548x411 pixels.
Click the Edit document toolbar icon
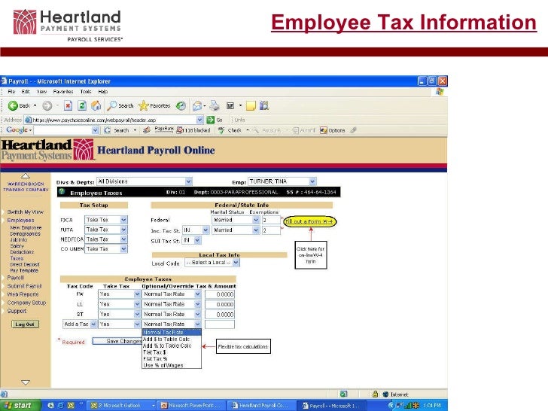(230, 105)
